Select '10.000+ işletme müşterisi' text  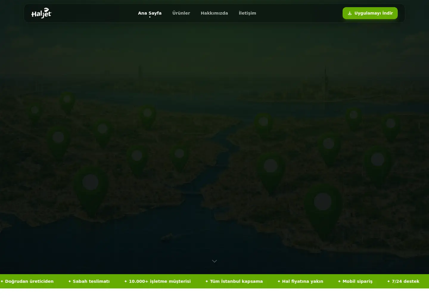point(160,281)
